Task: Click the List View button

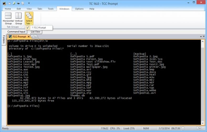Action: point(35,32)
